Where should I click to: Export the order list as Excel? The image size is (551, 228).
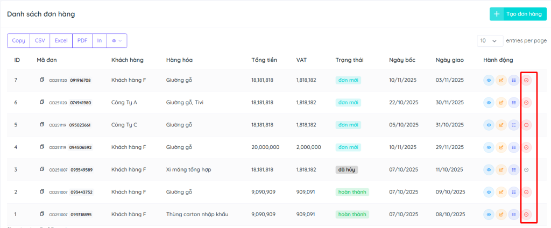pyautogui.click(x=61, y=40)
